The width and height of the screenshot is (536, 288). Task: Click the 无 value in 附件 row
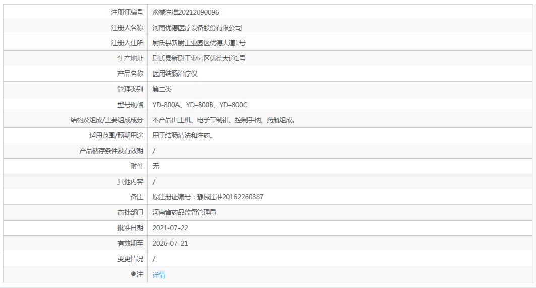[x=155, y=166]
